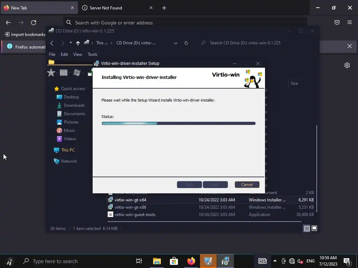The width and height of the screenshot is (358, 268).
Task: Go back in Firefox browser history
Action: (x=8, y=23)
